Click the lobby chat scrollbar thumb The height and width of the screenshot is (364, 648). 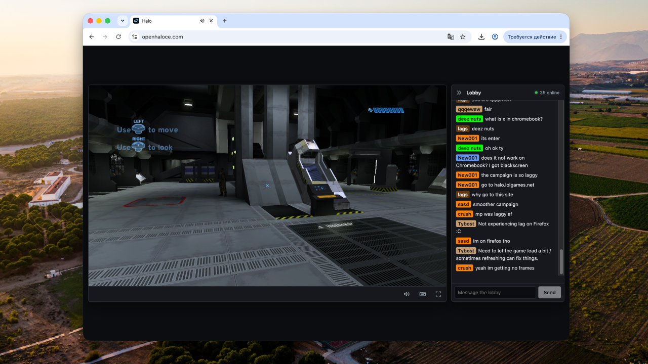561,262
